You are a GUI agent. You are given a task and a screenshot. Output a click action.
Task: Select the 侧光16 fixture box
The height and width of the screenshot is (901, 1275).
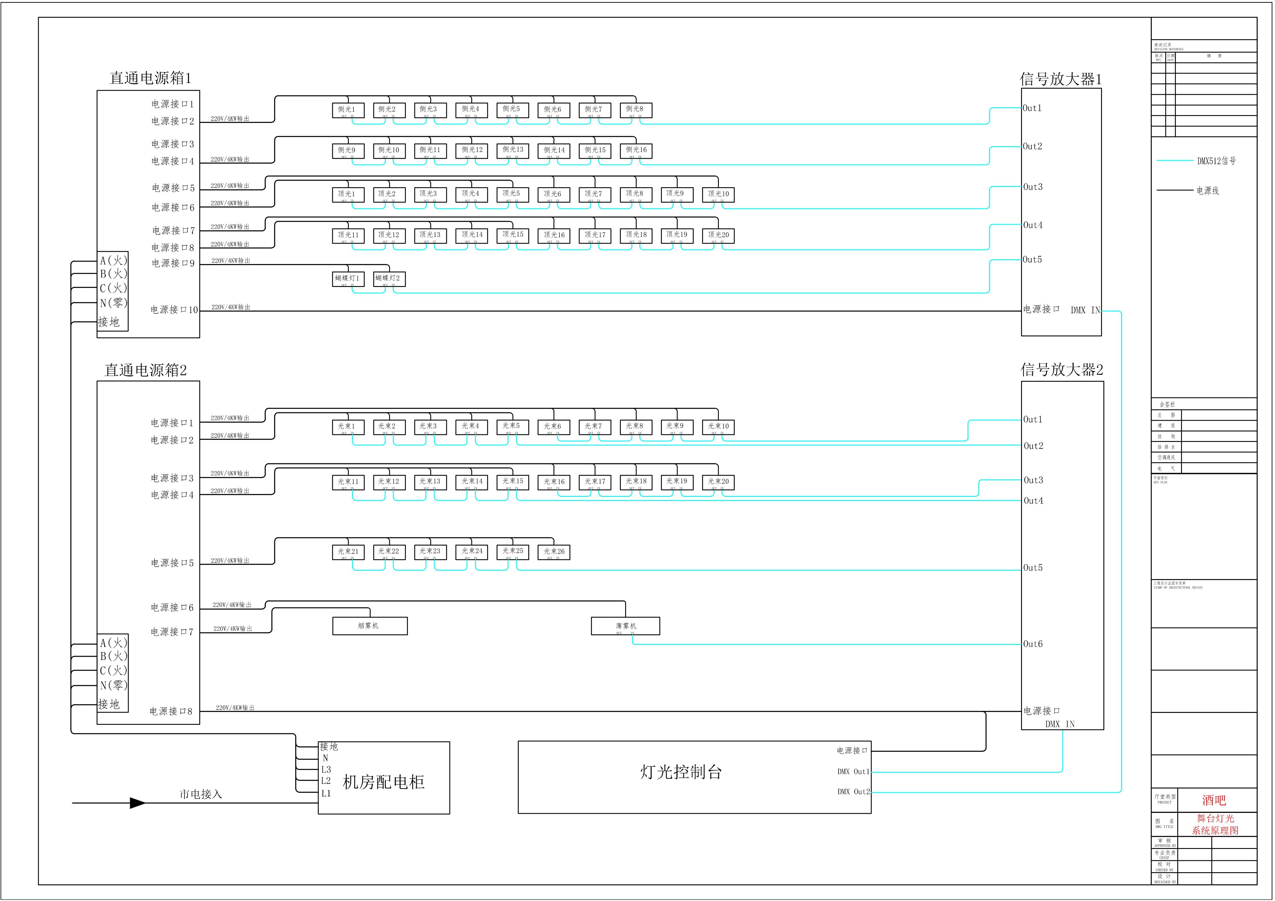[636, 150]
